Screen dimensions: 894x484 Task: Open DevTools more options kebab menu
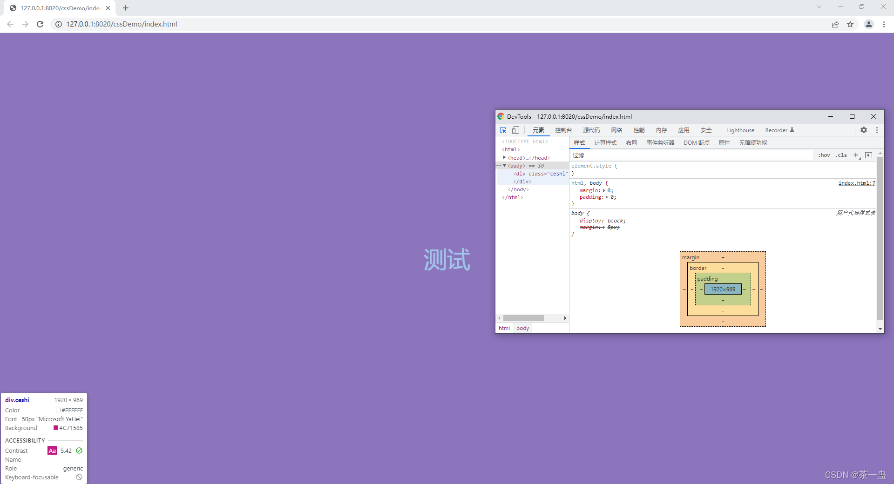[x=877, y=130]
